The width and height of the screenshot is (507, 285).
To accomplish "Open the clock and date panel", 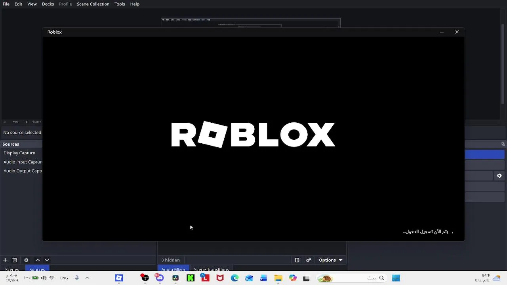I will (12, 278).
